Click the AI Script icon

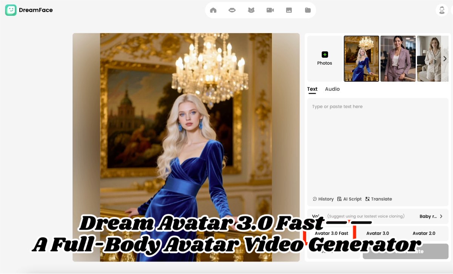[349, 199]
